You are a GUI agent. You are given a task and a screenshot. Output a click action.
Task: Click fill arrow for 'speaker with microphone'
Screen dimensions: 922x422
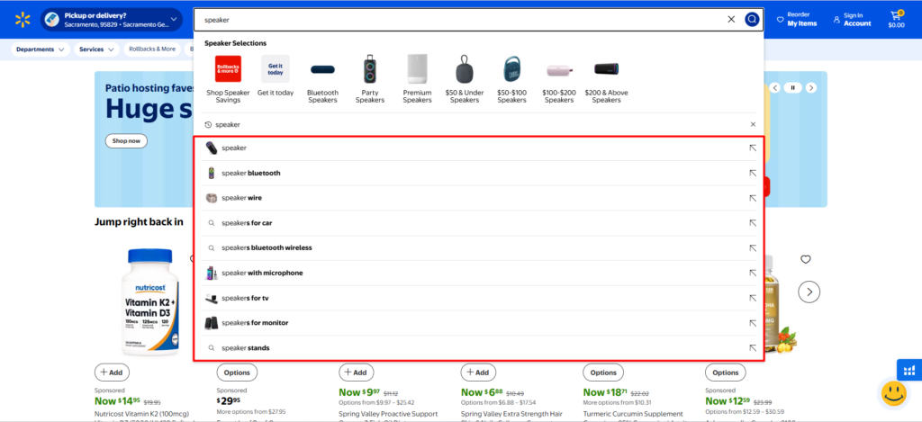pos(753,274)
